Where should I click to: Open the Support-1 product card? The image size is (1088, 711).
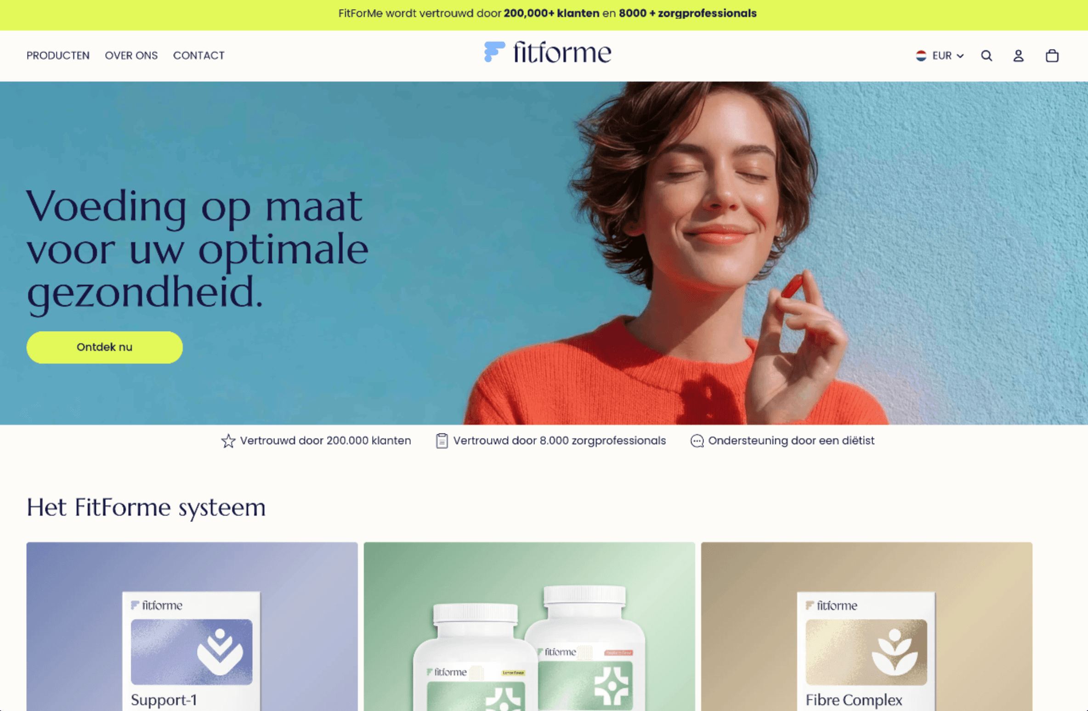click(192, 626)
